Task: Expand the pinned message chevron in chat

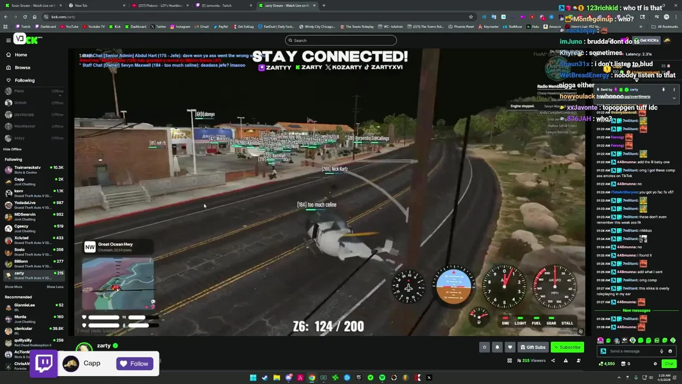Action: pos(674,98)
